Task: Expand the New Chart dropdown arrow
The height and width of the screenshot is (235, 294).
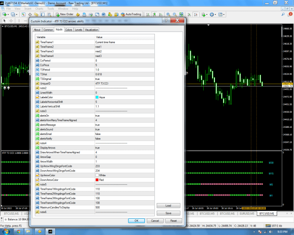Action: 8,15
